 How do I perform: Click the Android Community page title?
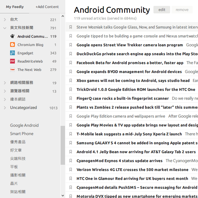[x=112, y=10]
